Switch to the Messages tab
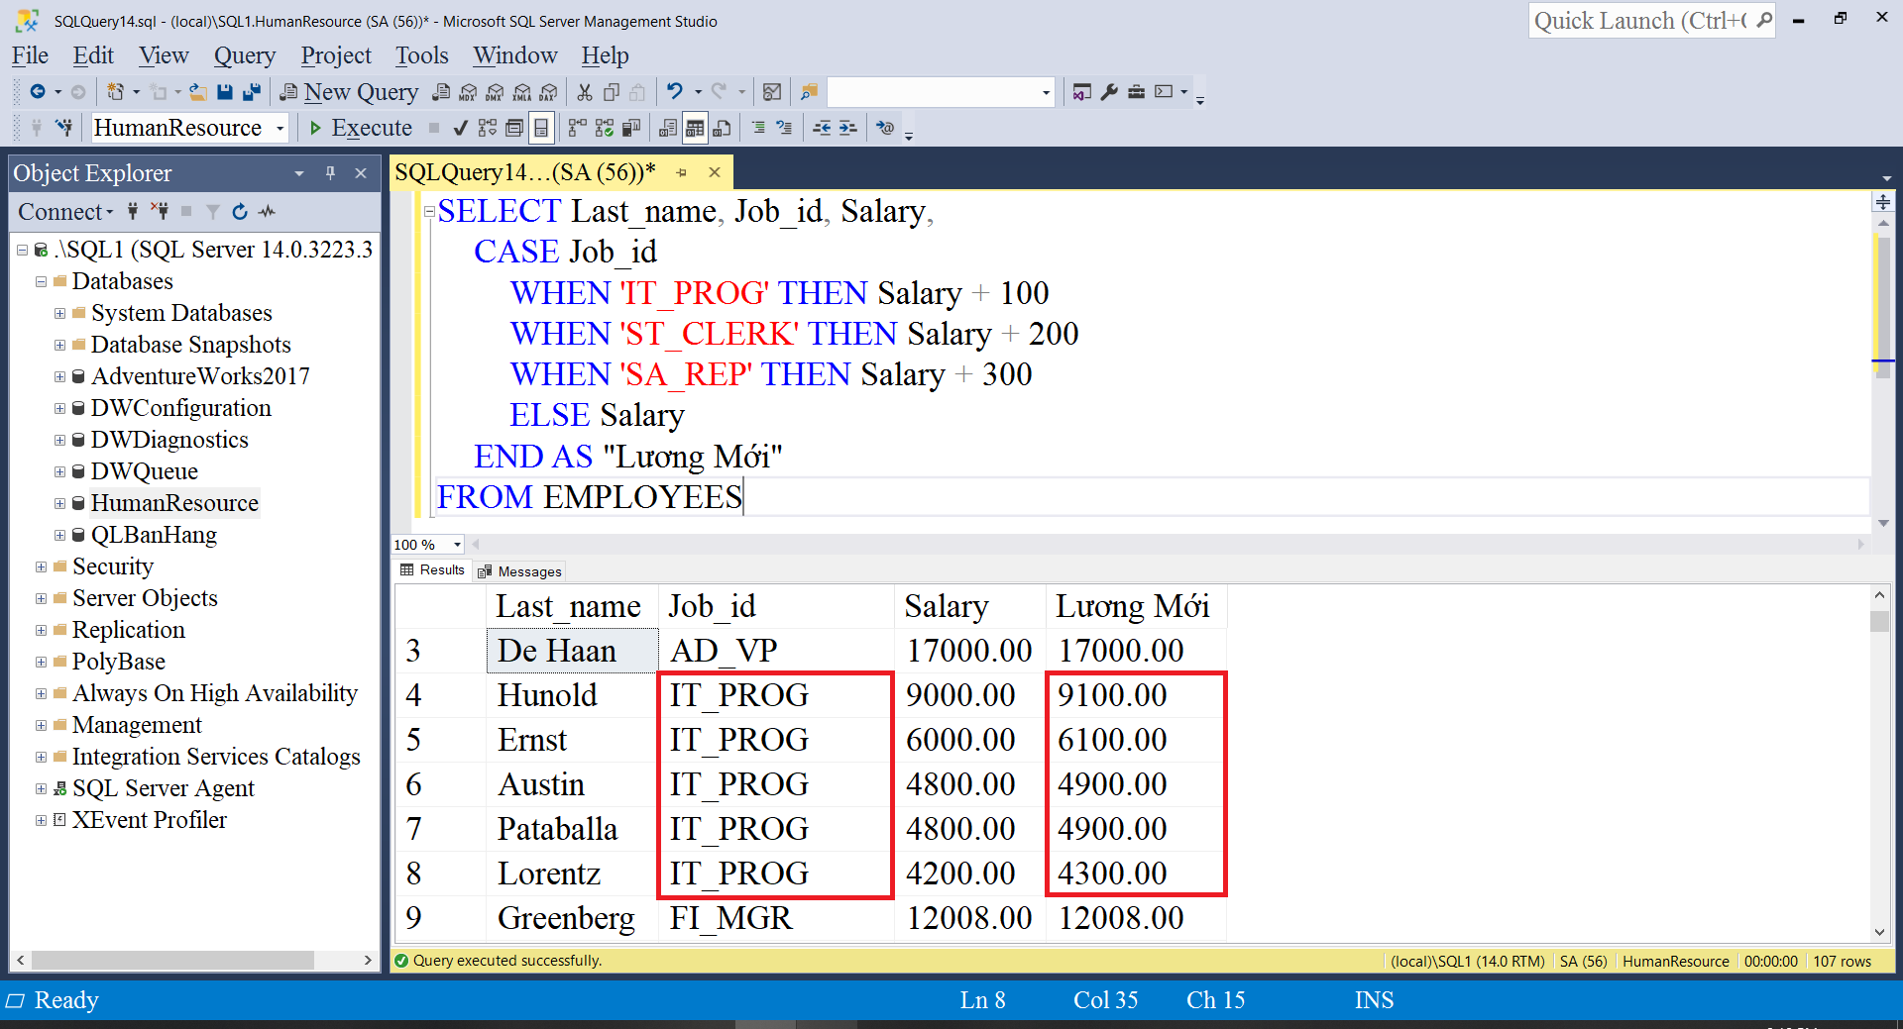The image size is (1903, 1029). 520,571
